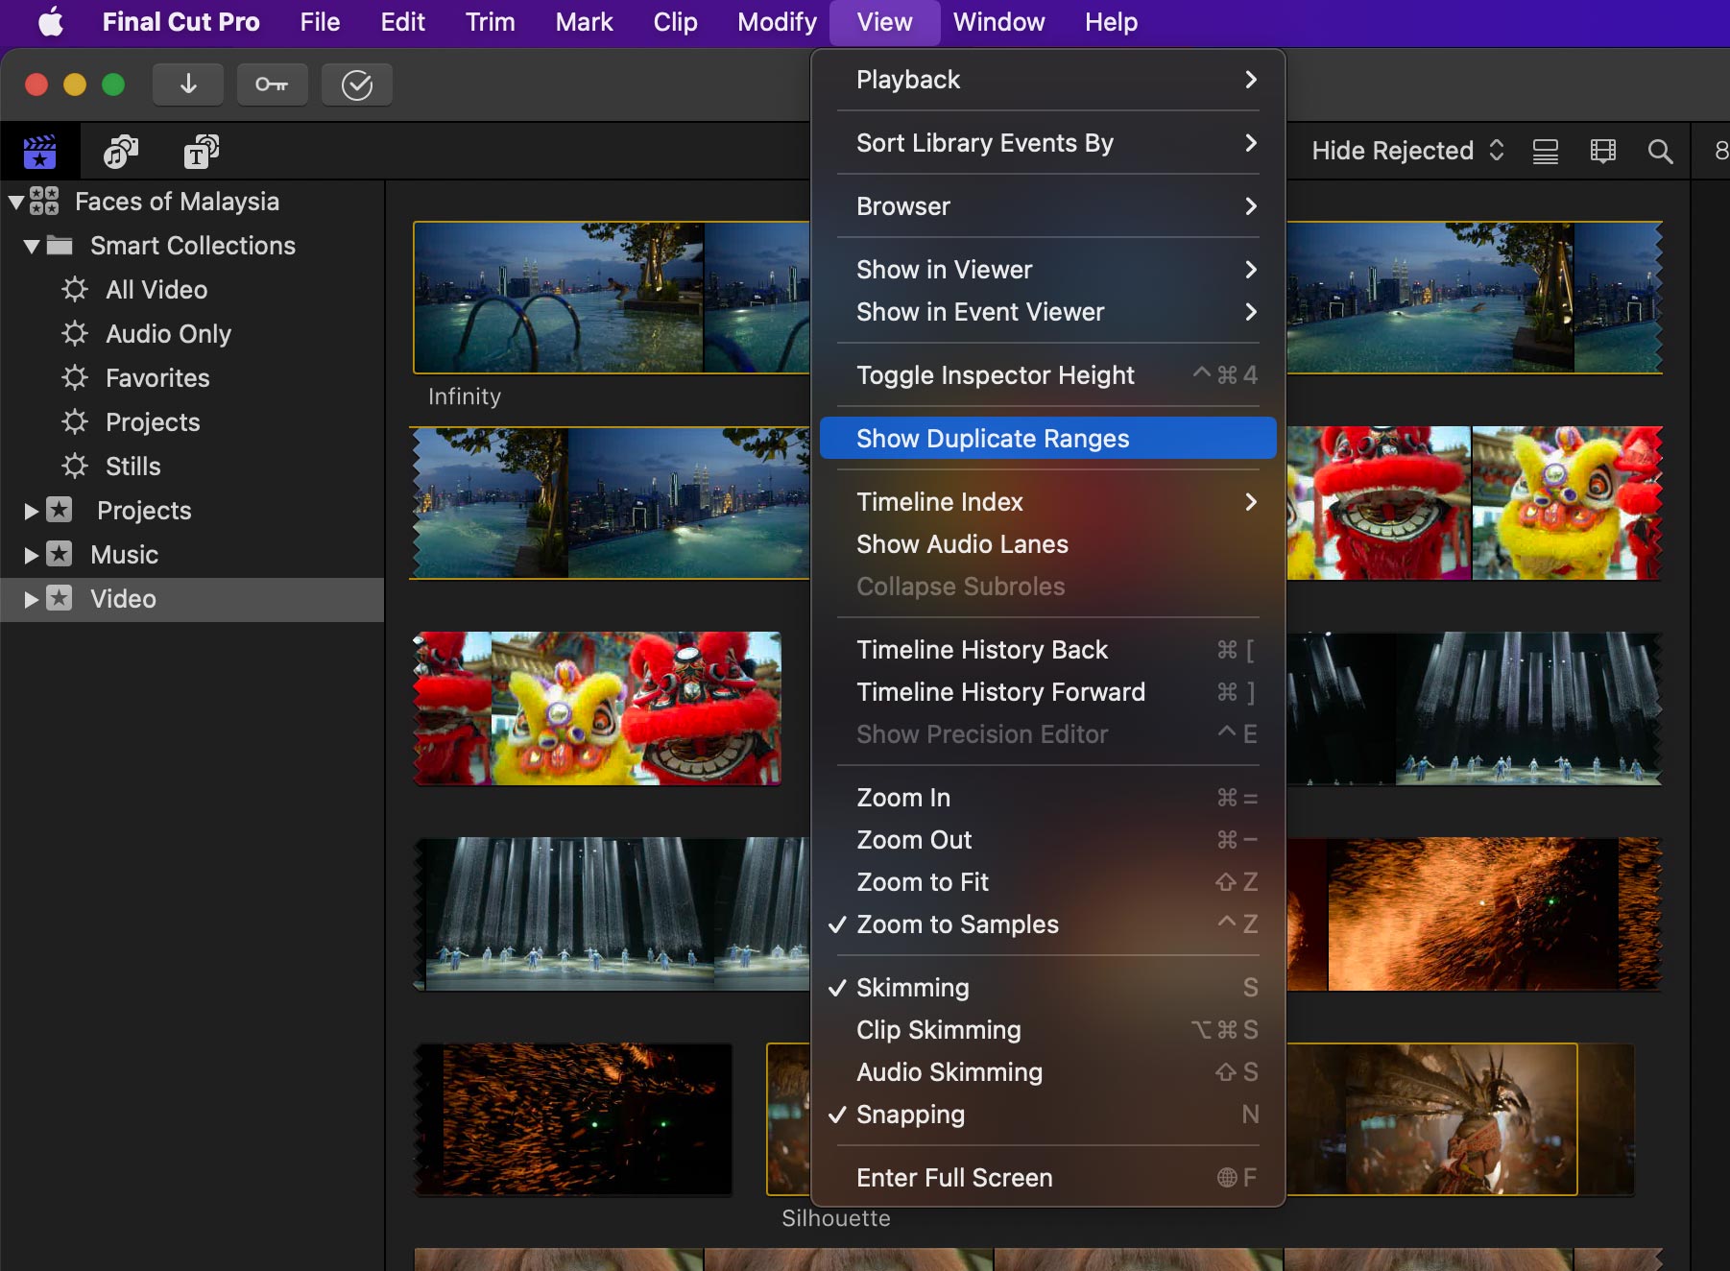
Task: Open the Modify menu
Action: tap(777, 22)
